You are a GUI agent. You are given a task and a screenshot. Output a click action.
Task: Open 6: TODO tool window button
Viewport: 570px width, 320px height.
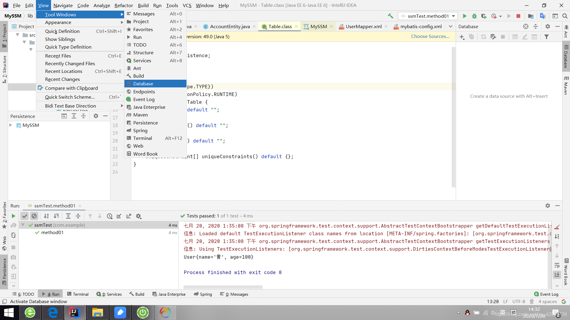[x=23, y=294]
